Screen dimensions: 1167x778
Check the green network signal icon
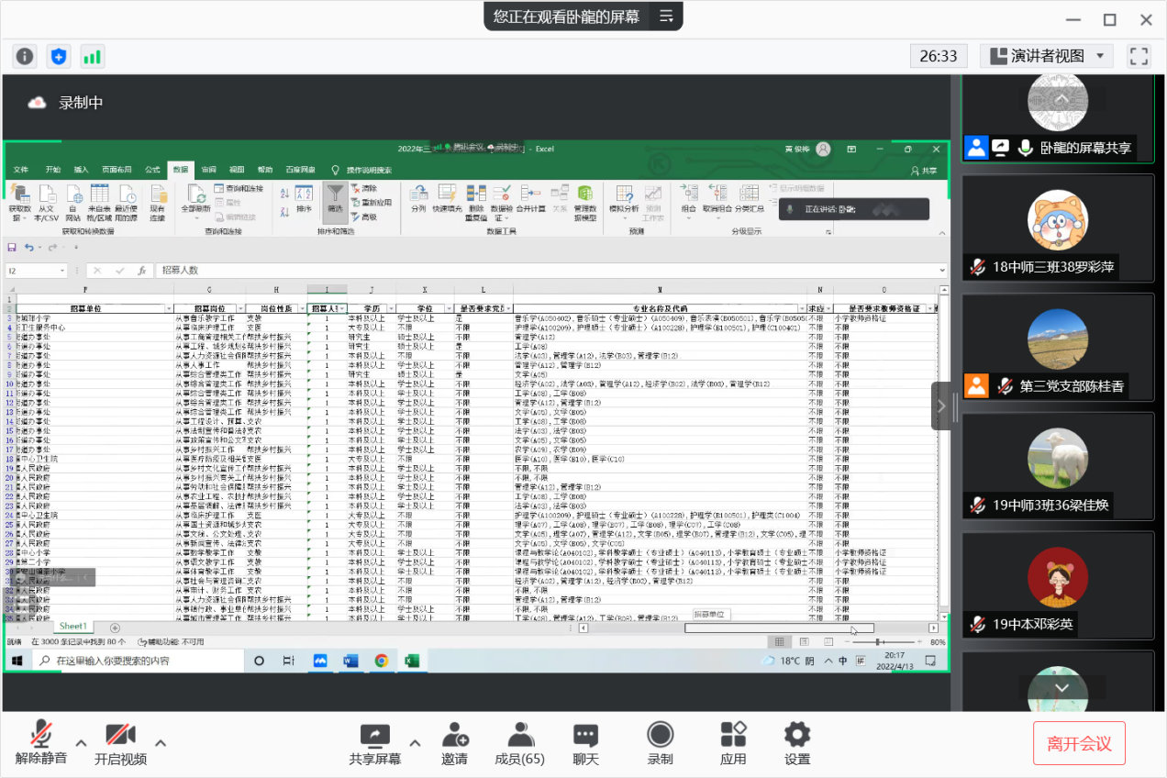pos(92,56)
